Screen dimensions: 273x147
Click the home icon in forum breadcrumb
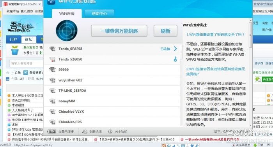pyautogui.click(x=8, y=73)
